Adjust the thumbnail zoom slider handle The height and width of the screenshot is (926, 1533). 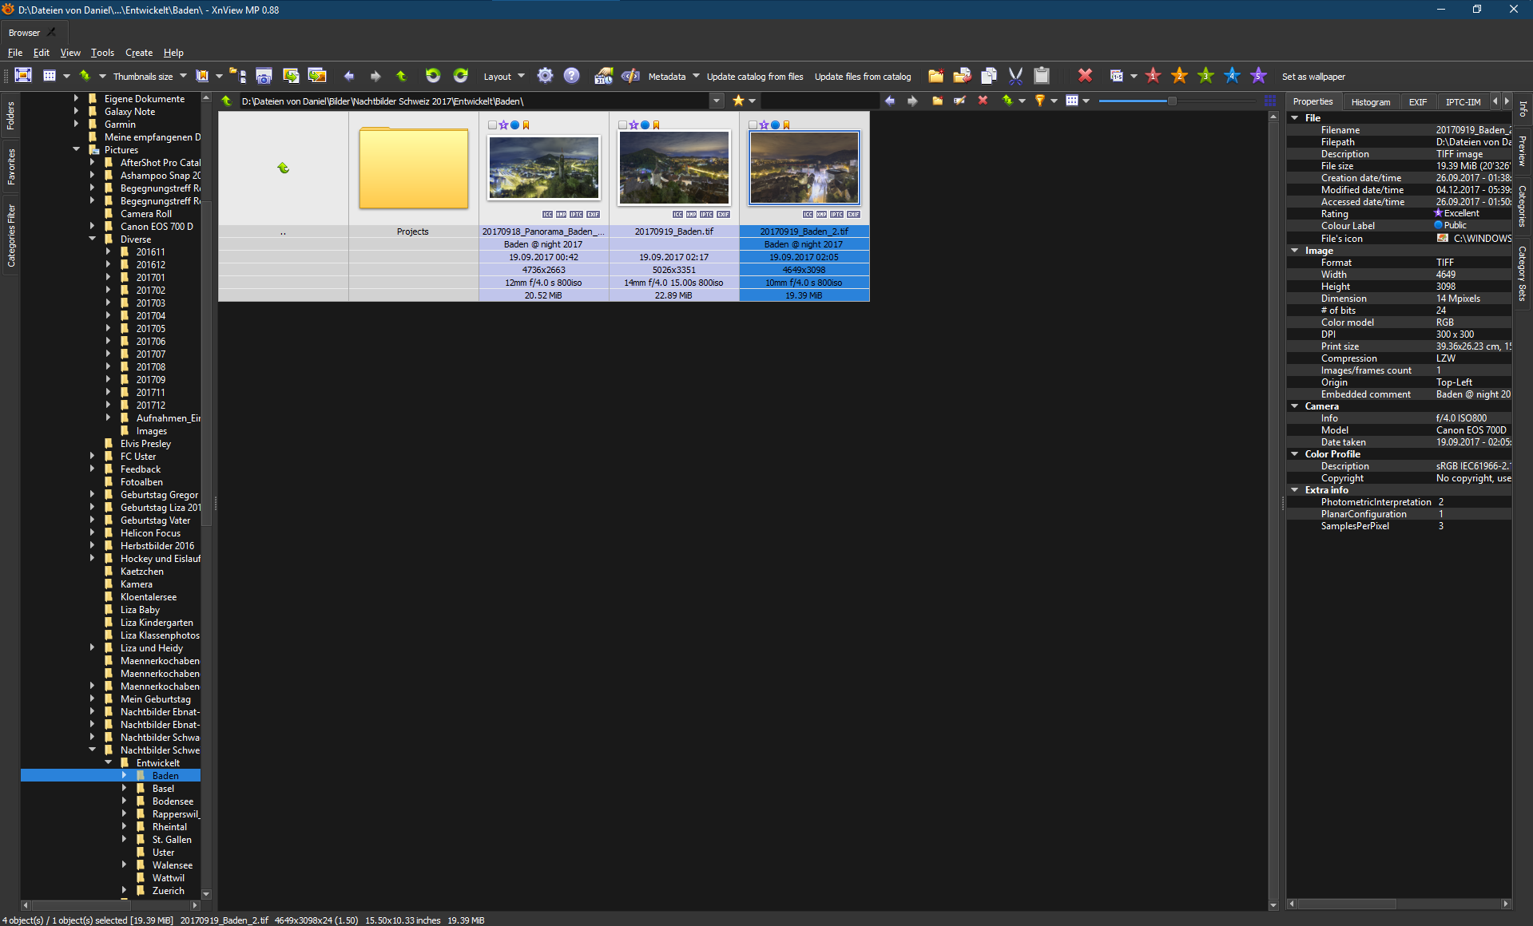click(x=1172, y=101)
